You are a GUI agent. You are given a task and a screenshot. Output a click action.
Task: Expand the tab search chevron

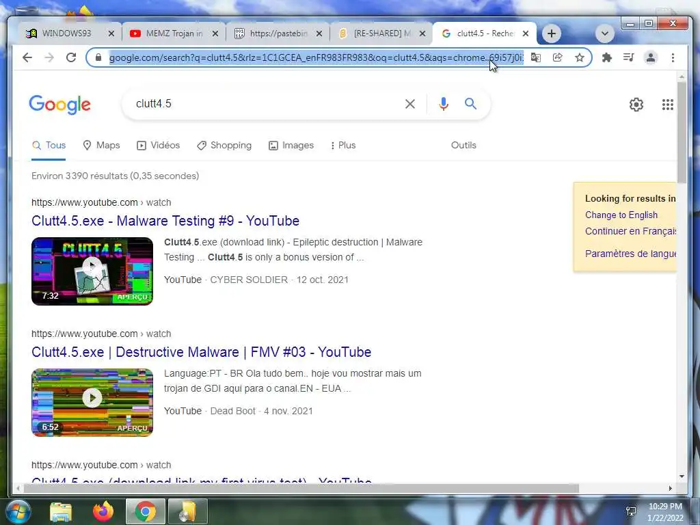(605, 33)
